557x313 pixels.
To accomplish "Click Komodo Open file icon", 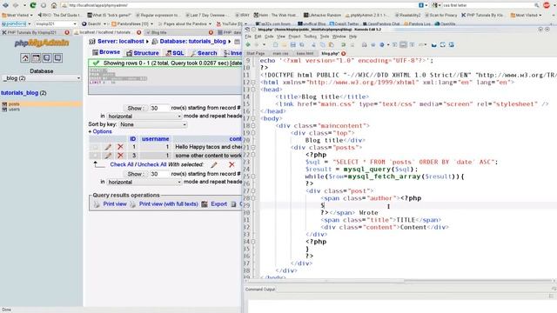I will click(285, 44).
